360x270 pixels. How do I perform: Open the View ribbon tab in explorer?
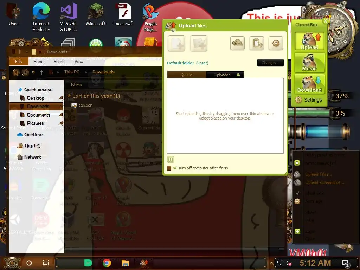[79, 62]
